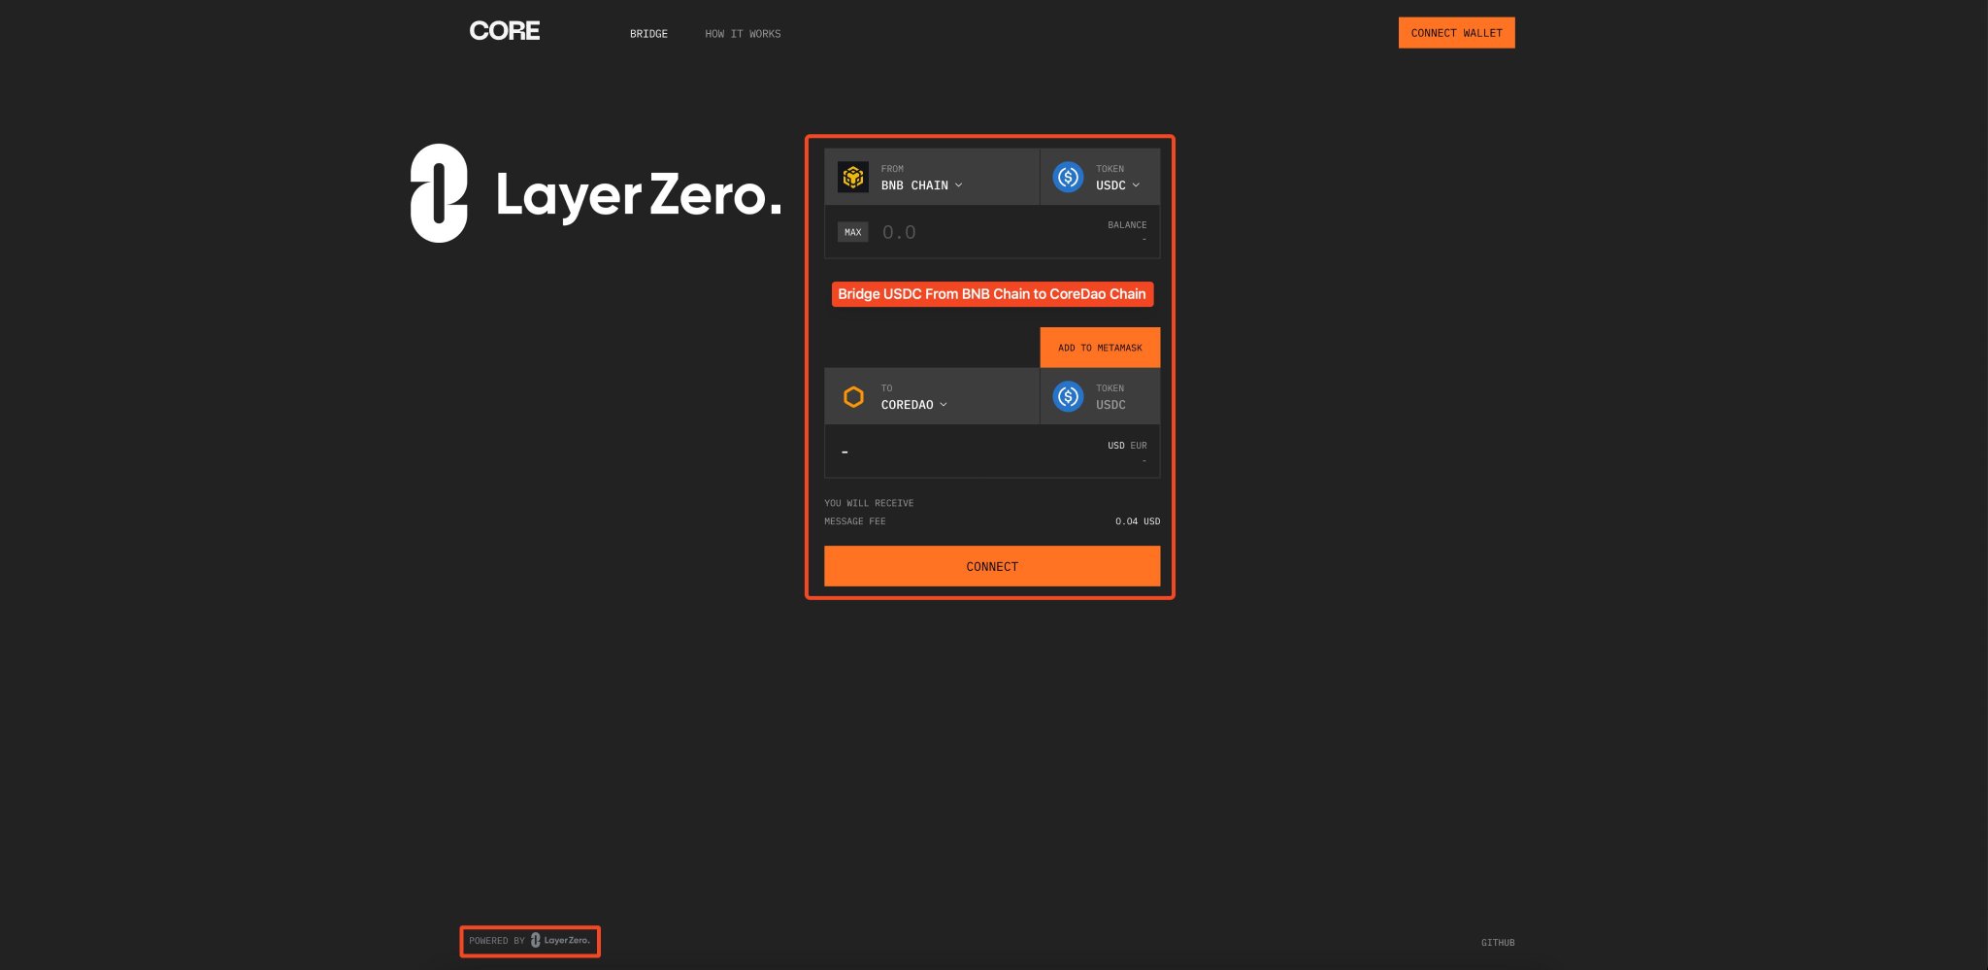Image resolution: width=1988 pixels, height=970 pixels.
Task: Click the 'YOU WILL RECEIVE' label
Action: click(869, 503)
